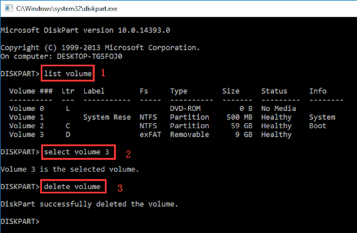Viewport: 357px width, 233px height.
Task: Click the 'Label' column header
Action: [x=94, y=91]
